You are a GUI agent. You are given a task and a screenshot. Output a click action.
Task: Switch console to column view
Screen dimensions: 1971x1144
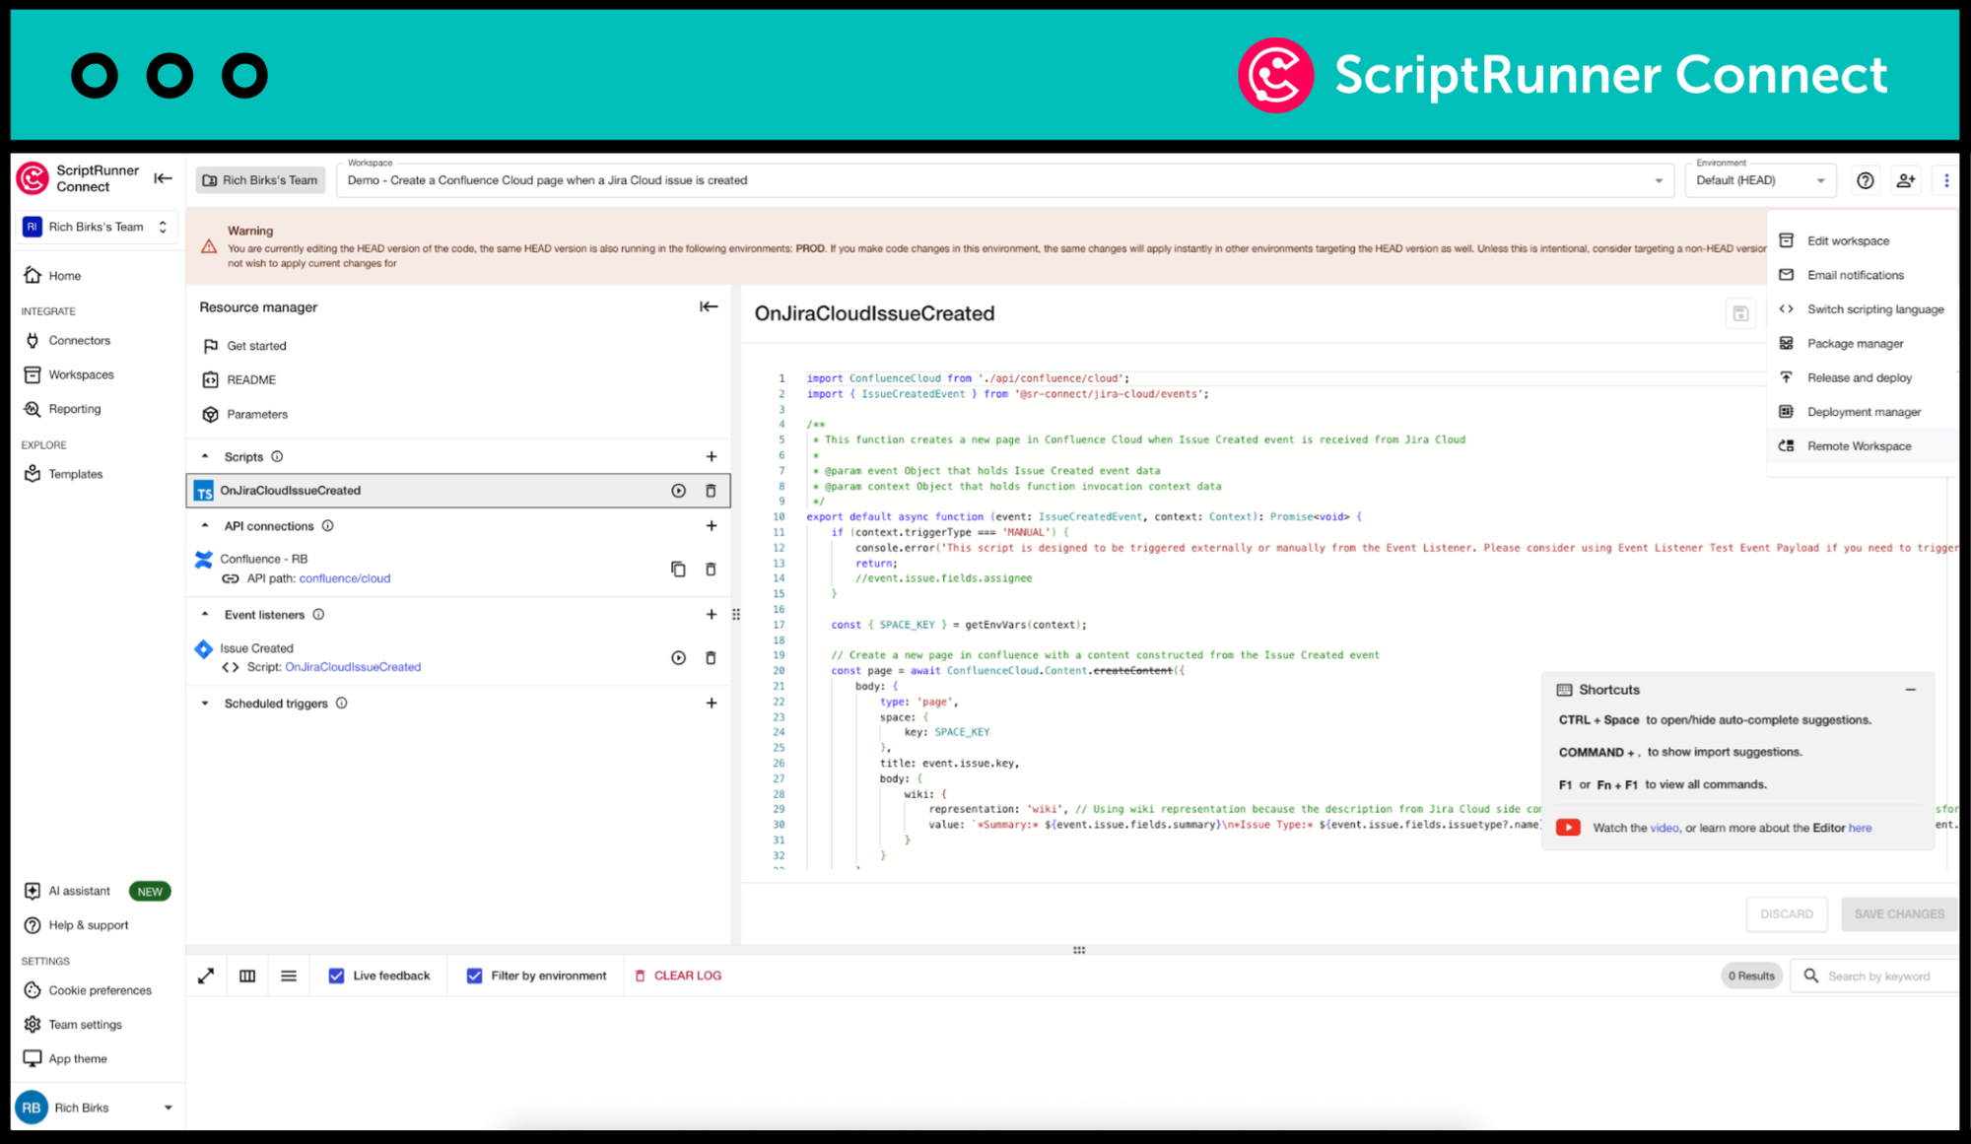point(247,976)
